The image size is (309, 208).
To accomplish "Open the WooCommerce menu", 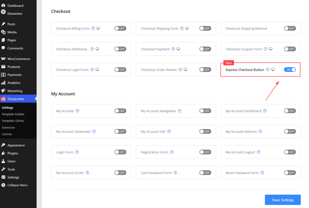I will coord(18,59).
